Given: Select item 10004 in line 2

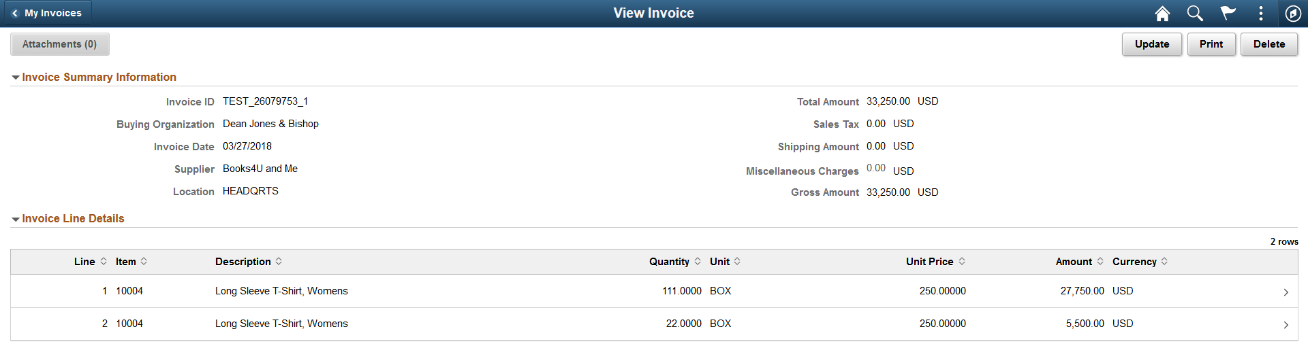Looking at the screenshot, I should click(129, 324).
